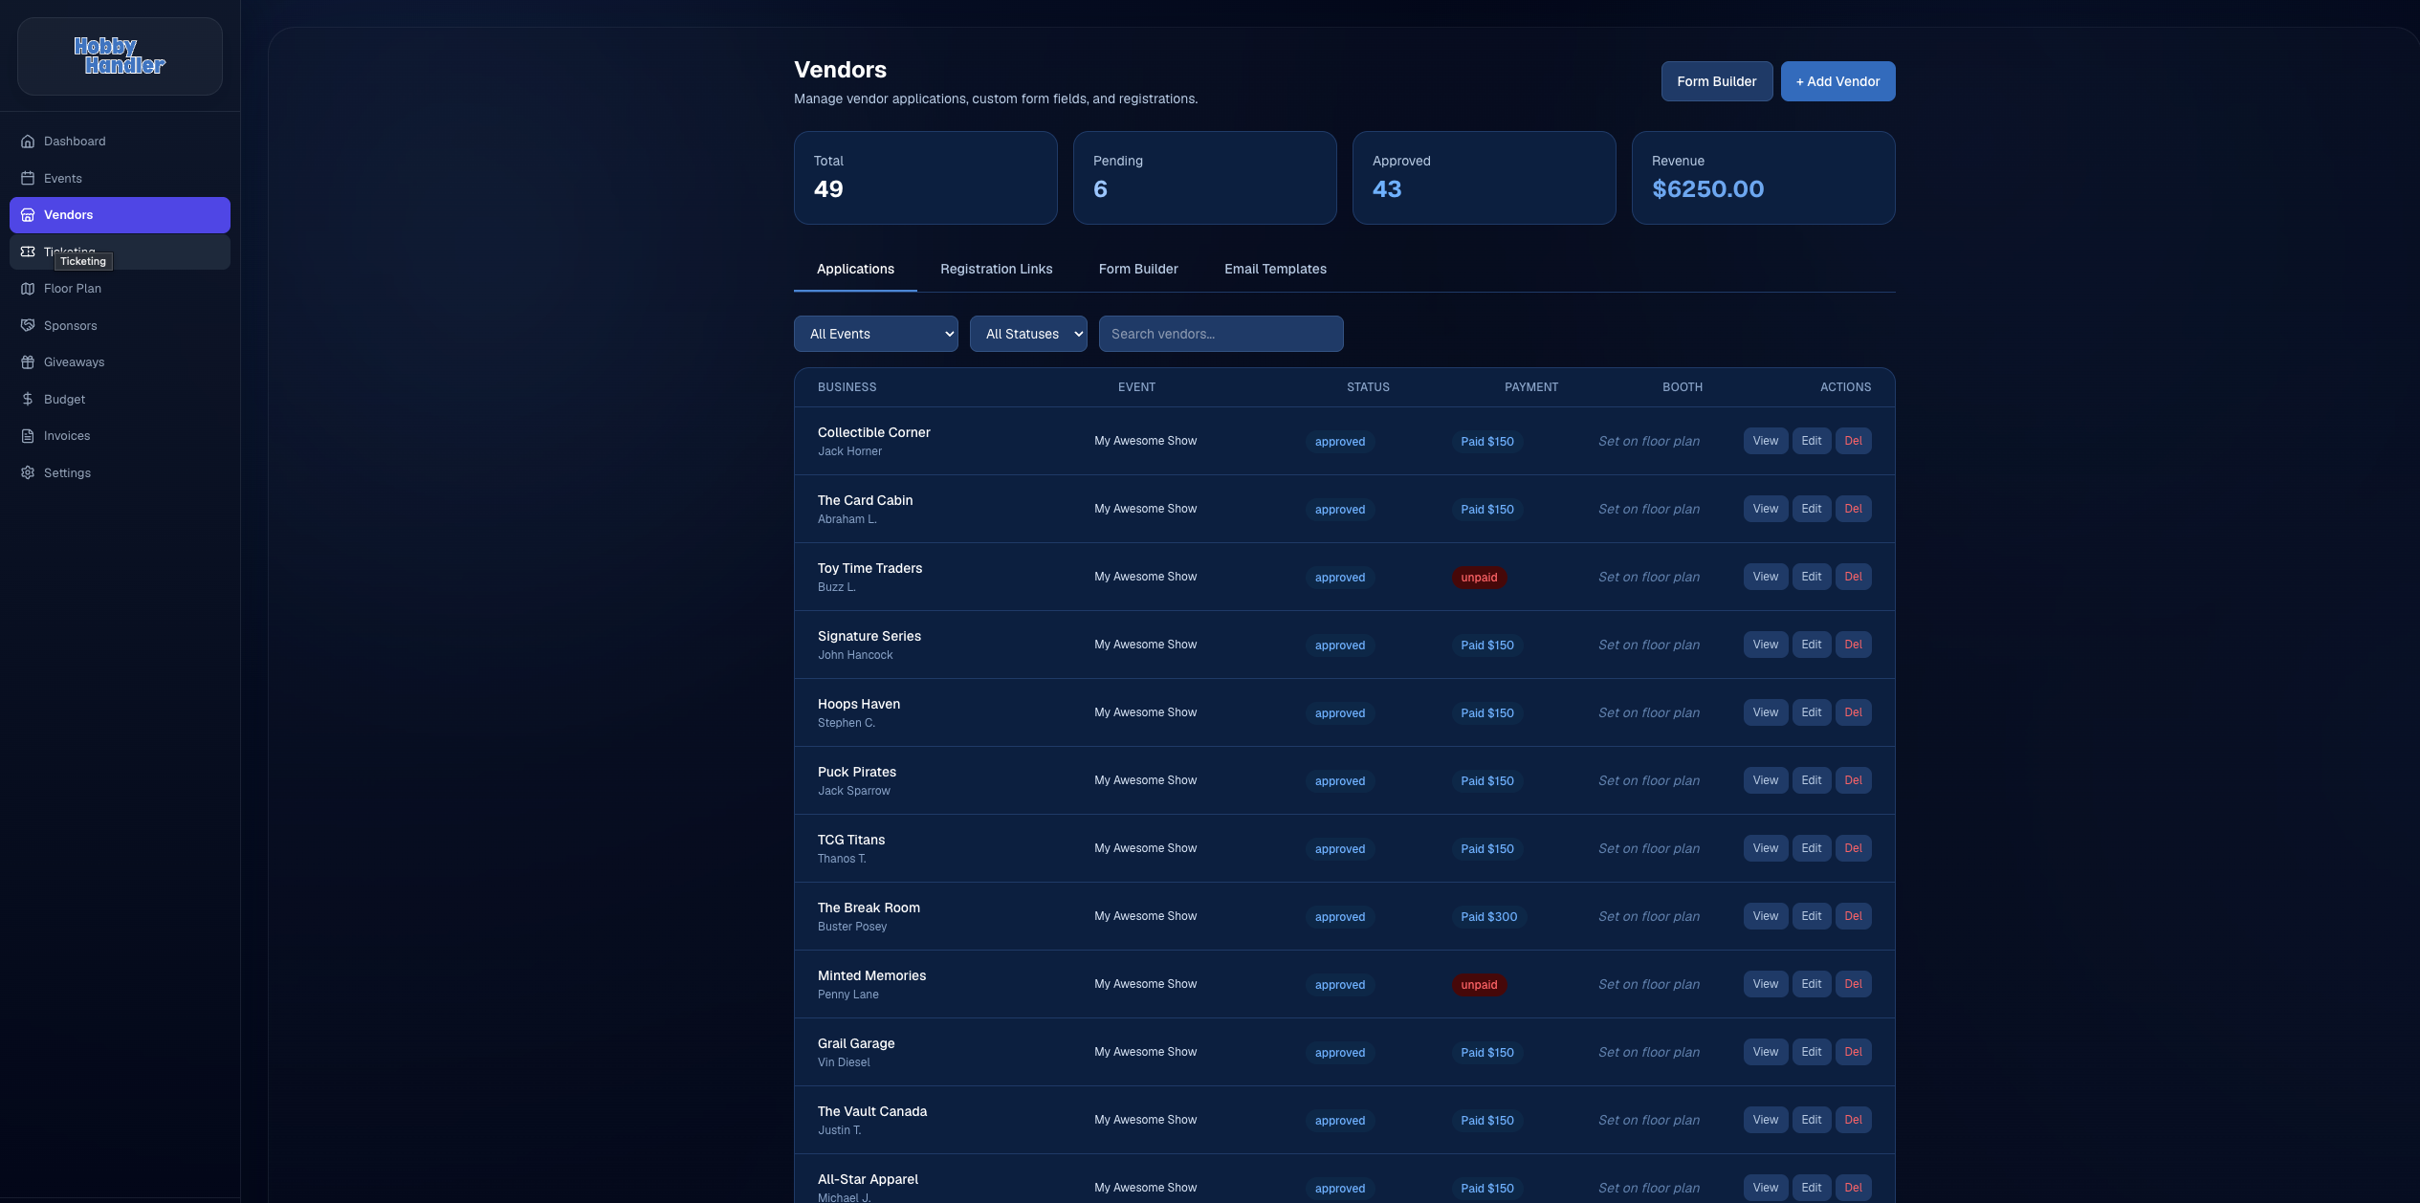Click the Pending 6 stat card
This screenshot has height=1203, width=2420.
(1204, 178)
